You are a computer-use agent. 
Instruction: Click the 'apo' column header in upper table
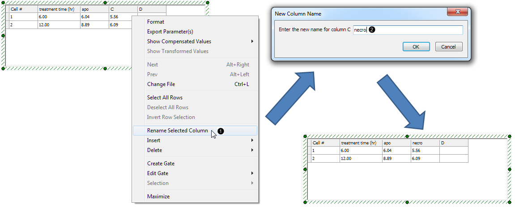tap(94, 9)
